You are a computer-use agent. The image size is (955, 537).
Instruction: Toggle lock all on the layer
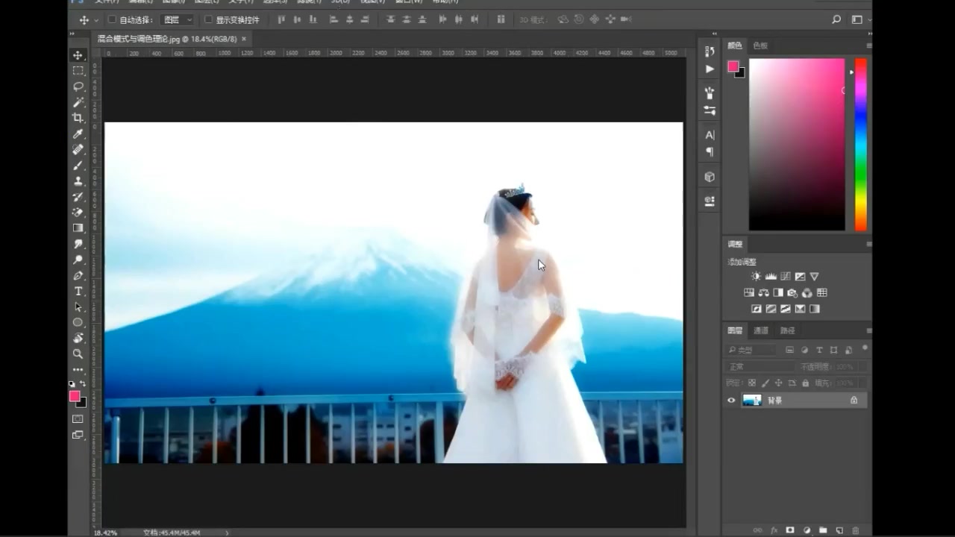(x=806, y=383)
